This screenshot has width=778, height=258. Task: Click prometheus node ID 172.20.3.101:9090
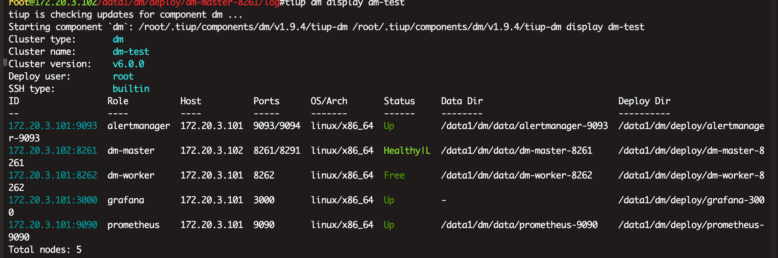53,225
